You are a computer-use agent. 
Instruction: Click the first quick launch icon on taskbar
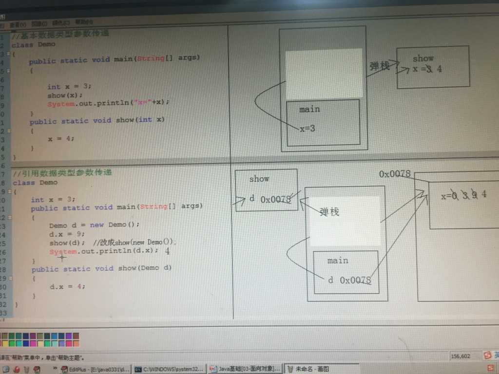pos(5,370)
